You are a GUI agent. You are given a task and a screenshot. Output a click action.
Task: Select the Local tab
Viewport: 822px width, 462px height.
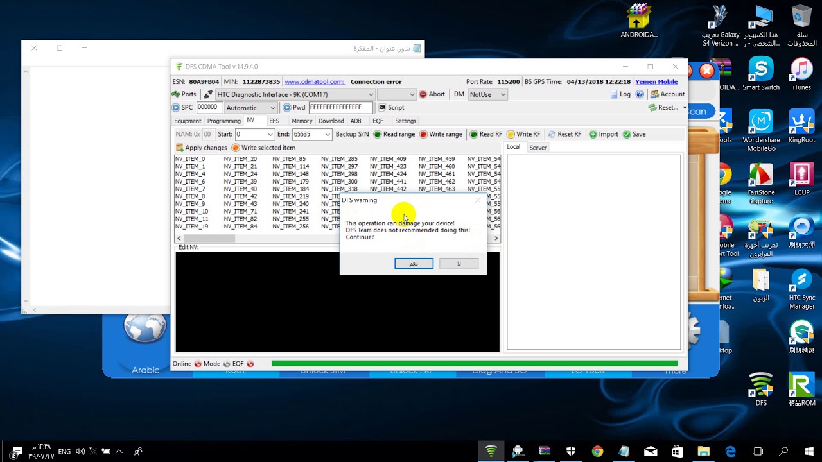(x=514, y=147)
